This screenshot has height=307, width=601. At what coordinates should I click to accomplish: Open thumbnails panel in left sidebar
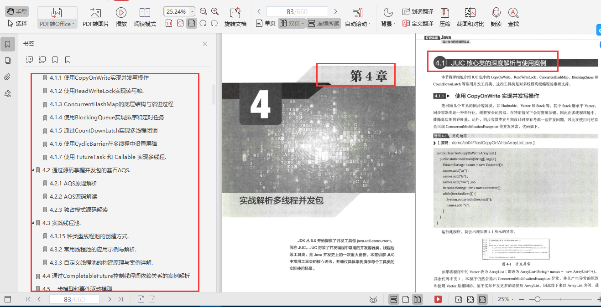point(7,60)
